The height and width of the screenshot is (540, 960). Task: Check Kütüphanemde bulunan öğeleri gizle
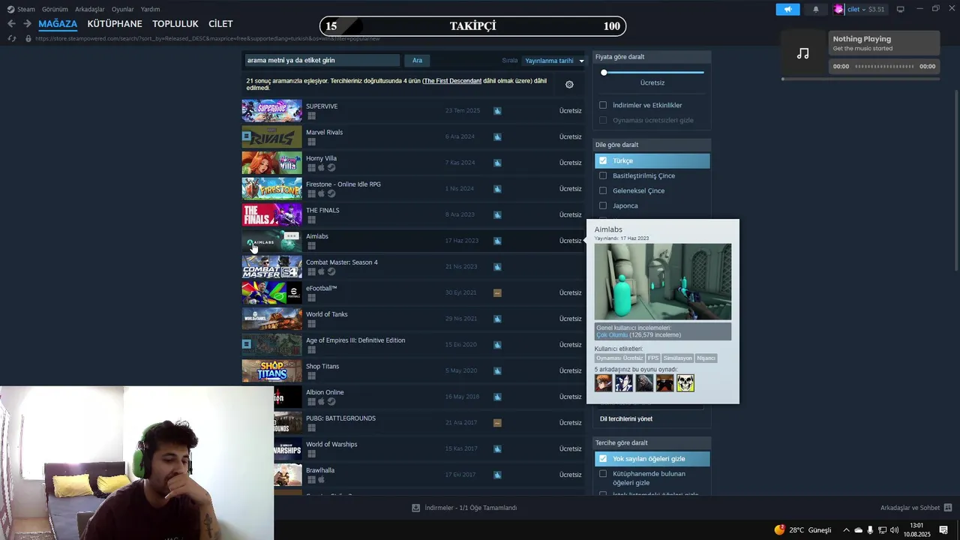point(603,474)
